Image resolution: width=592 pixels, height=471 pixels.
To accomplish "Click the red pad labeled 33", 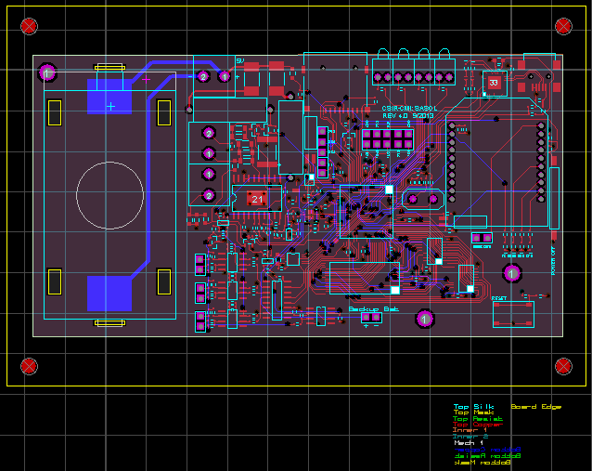I will [494, 83].
